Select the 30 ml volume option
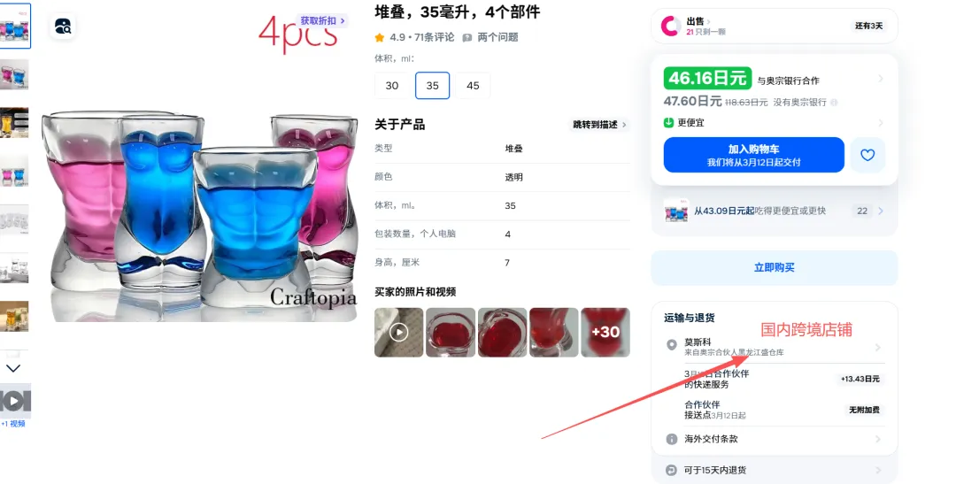This screenshot has height=484, width=956. coord(392,85)
